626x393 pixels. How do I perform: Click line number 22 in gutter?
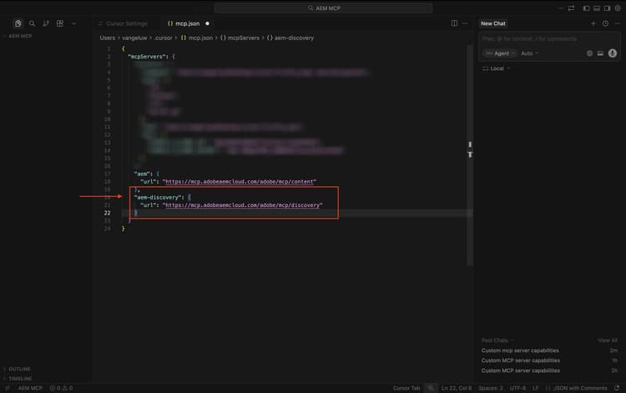tap(107, 213)
